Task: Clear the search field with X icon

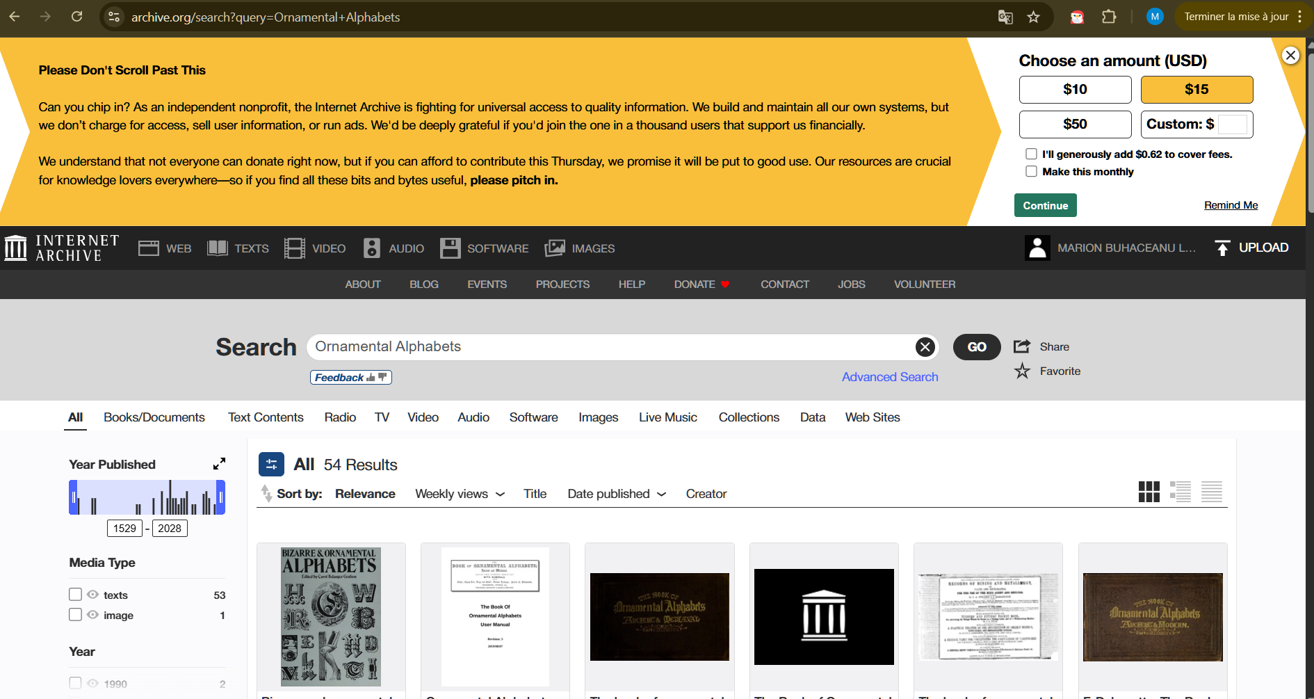Action: tap(925, 347)
